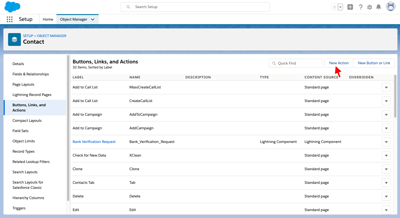The width and height of the screenshot is (400, 218).
Task: Open Compact Layouts section
Action: (27, 121)
